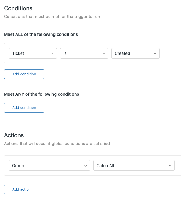Click the Add action button

tap(21, 189)
